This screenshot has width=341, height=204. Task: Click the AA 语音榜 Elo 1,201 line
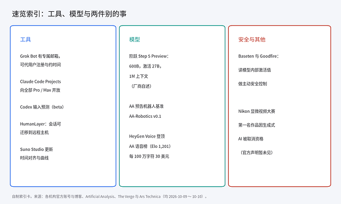tap(150, 146)
